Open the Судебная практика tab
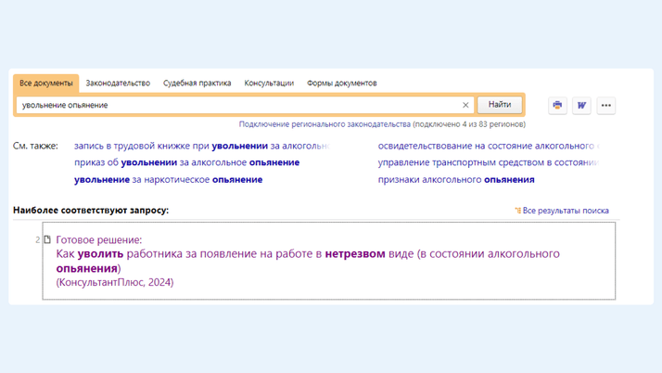Screen dimensions: 662x373 [x=197, y=83]
